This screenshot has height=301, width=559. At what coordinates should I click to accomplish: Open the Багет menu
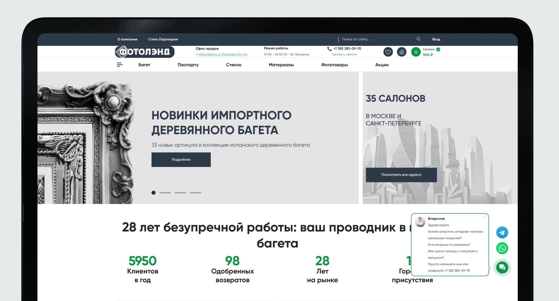tap(144, 65)
